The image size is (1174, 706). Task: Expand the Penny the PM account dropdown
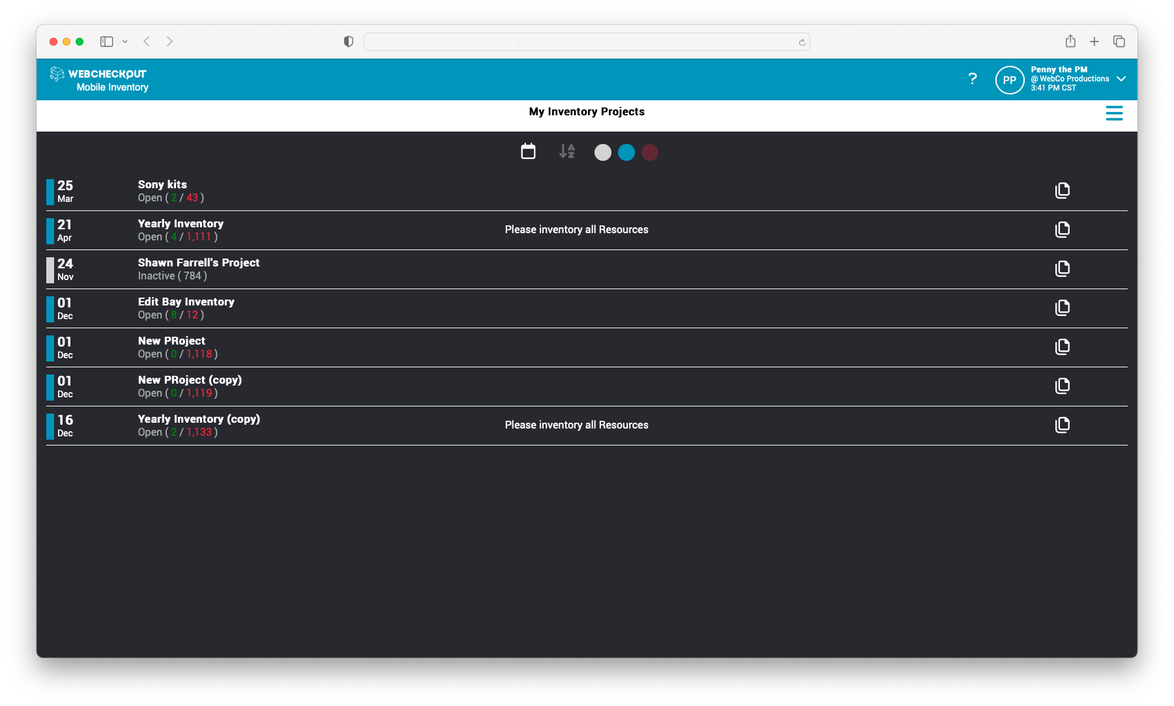[x=1121, y=79]
